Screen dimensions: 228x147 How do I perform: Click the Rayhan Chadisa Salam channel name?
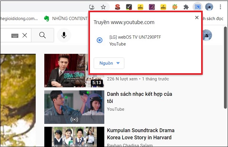click(x=130, y=145)
